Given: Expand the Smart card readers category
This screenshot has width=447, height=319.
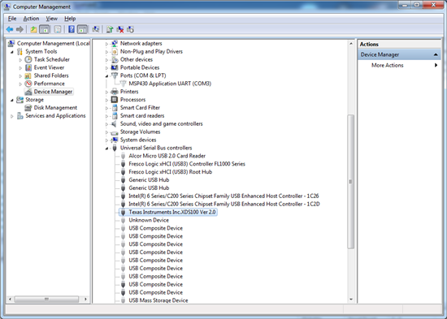Looking at the screenshot, I should [x=106, y=116].
